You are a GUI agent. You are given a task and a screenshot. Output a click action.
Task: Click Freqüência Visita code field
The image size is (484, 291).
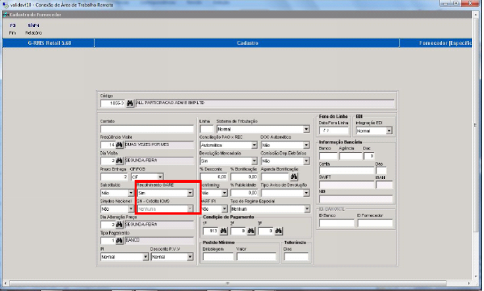(x=108, y=145)
